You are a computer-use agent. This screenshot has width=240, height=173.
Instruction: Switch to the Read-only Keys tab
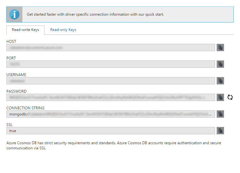click(63, 30)
